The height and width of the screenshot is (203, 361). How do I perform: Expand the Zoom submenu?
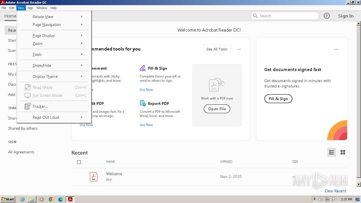pyautogui.click(x=54, y=43)
